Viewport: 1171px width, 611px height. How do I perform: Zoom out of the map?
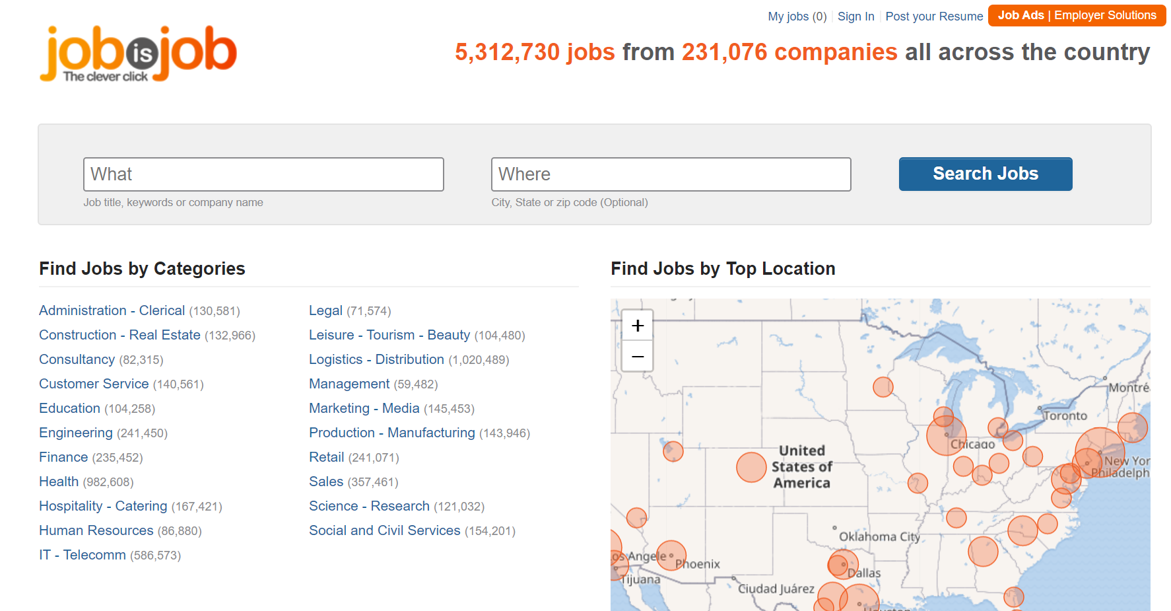(637, 356)
